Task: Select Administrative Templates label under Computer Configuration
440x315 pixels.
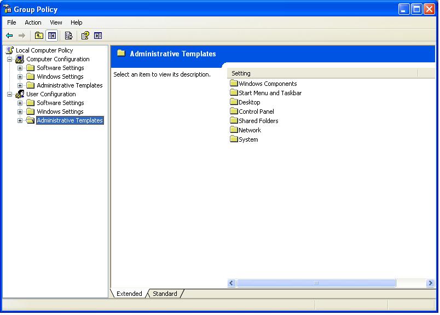Action: (70, 85)
